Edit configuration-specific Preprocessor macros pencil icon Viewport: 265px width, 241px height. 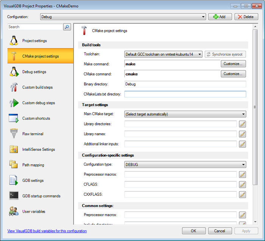point(242,175)
